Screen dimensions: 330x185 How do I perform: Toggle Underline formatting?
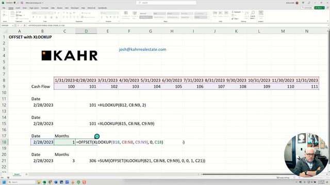(x=40, y=17)
